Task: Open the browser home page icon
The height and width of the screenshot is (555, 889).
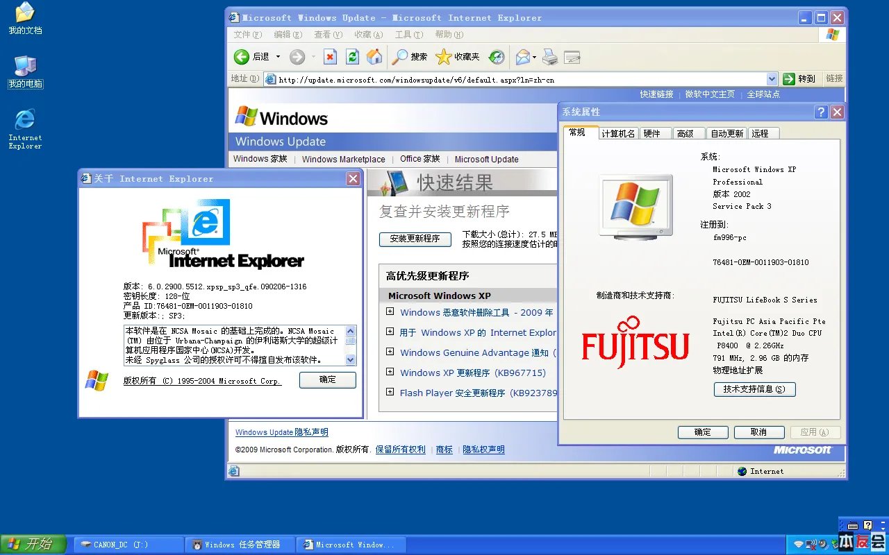Action: pos(375,56)
